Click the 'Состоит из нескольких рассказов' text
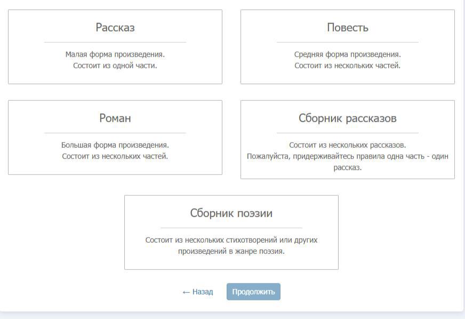The image size is (465, 319). [347, 145]
